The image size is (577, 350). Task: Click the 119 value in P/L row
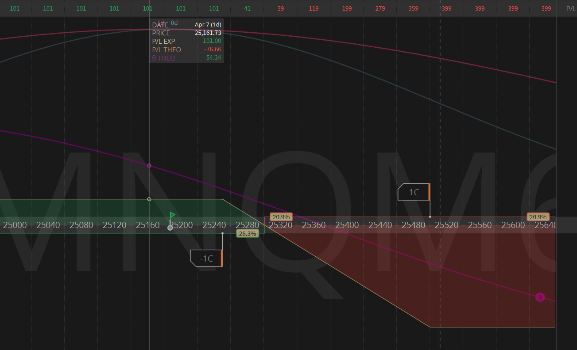tap(314, 8)
